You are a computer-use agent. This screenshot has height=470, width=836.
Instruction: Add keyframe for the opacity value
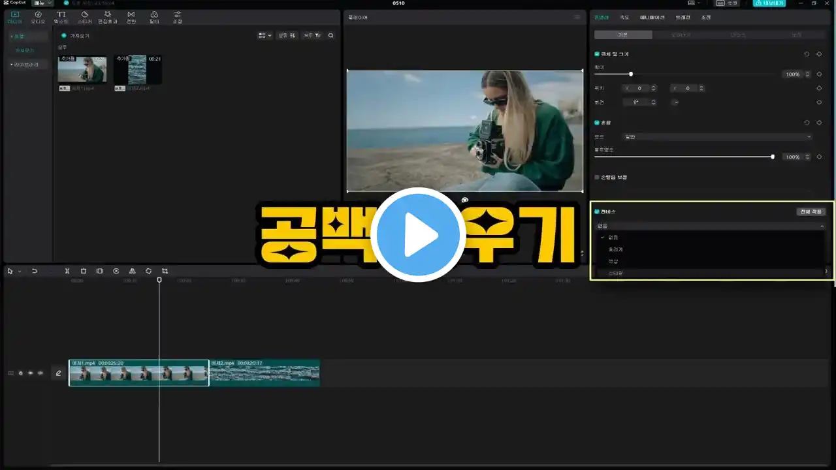tap(819, 157)
